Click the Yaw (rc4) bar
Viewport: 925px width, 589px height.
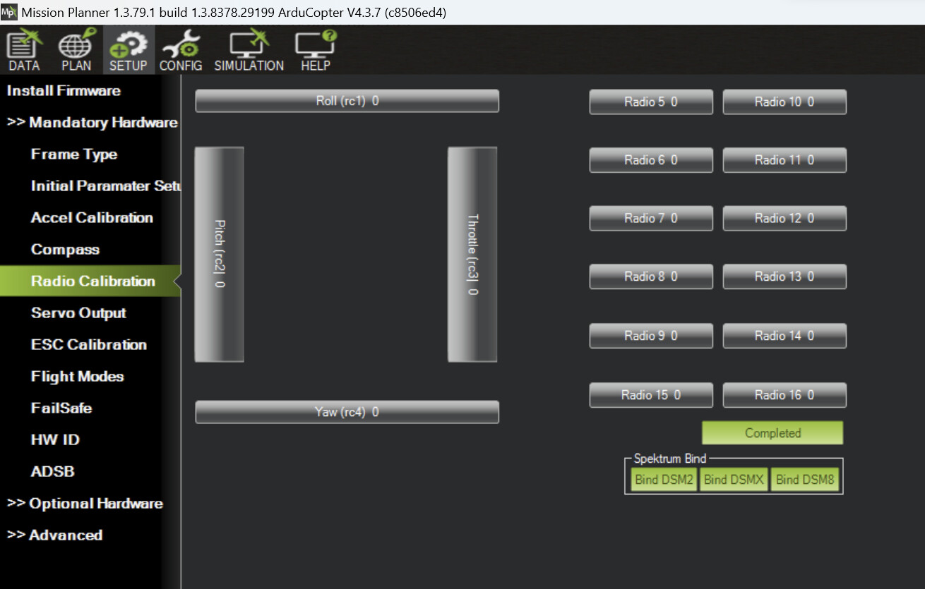(x=347, y=412)
